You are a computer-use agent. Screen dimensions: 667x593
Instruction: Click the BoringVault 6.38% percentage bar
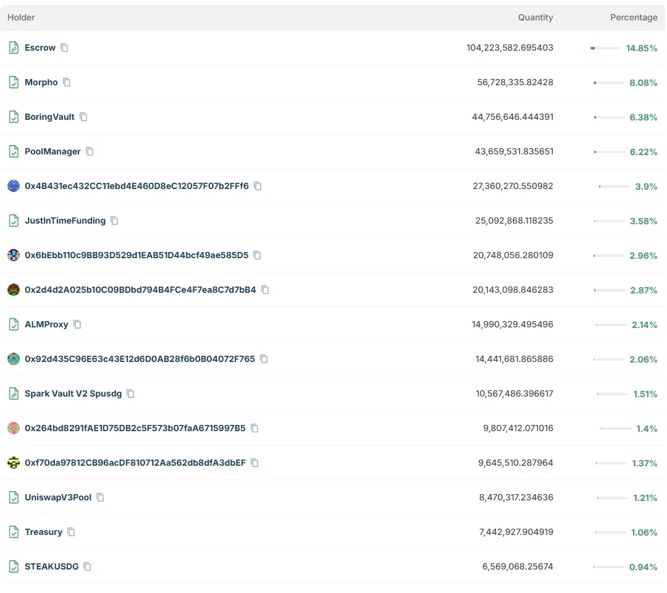point(609,117)
